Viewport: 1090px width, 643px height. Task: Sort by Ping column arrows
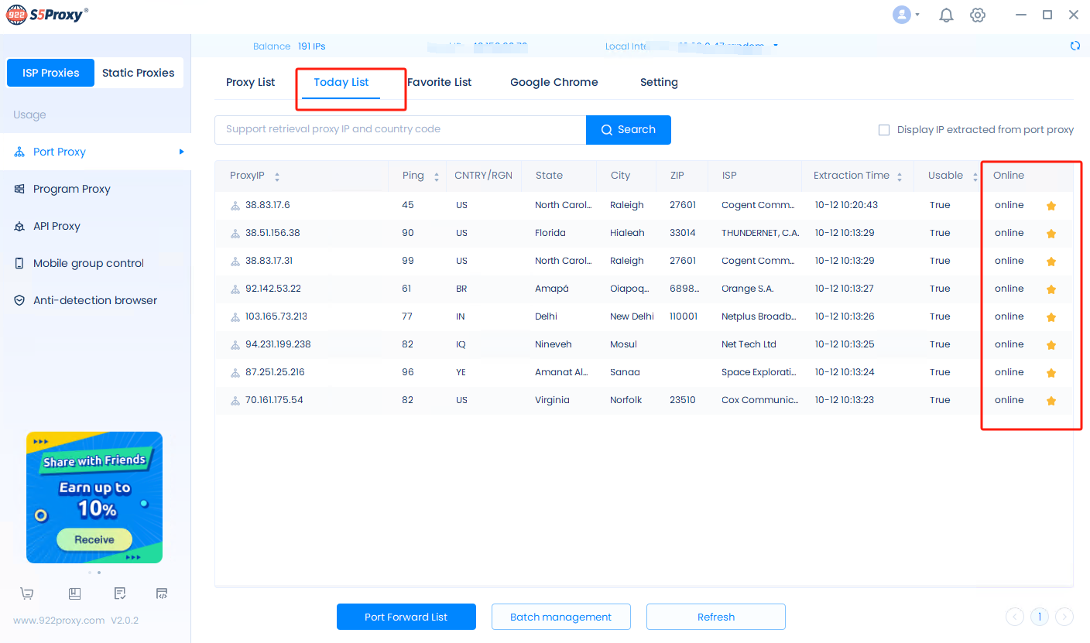(437, 176)
